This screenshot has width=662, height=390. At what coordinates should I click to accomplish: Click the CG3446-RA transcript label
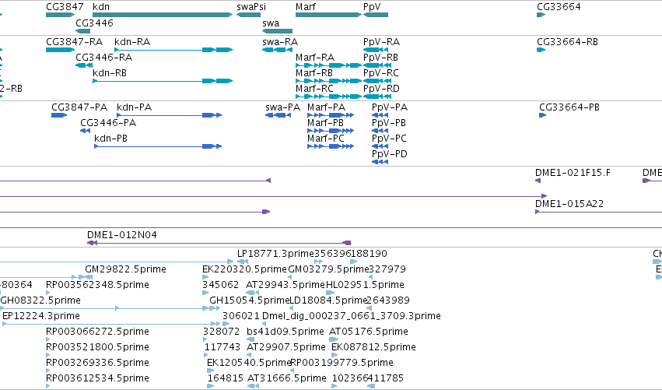(104, 58)
